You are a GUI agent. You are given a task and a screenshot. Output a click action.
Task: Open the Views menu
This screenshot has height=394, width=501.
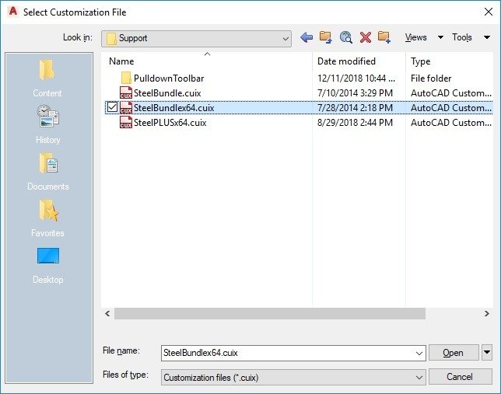[x=424, y=37]
